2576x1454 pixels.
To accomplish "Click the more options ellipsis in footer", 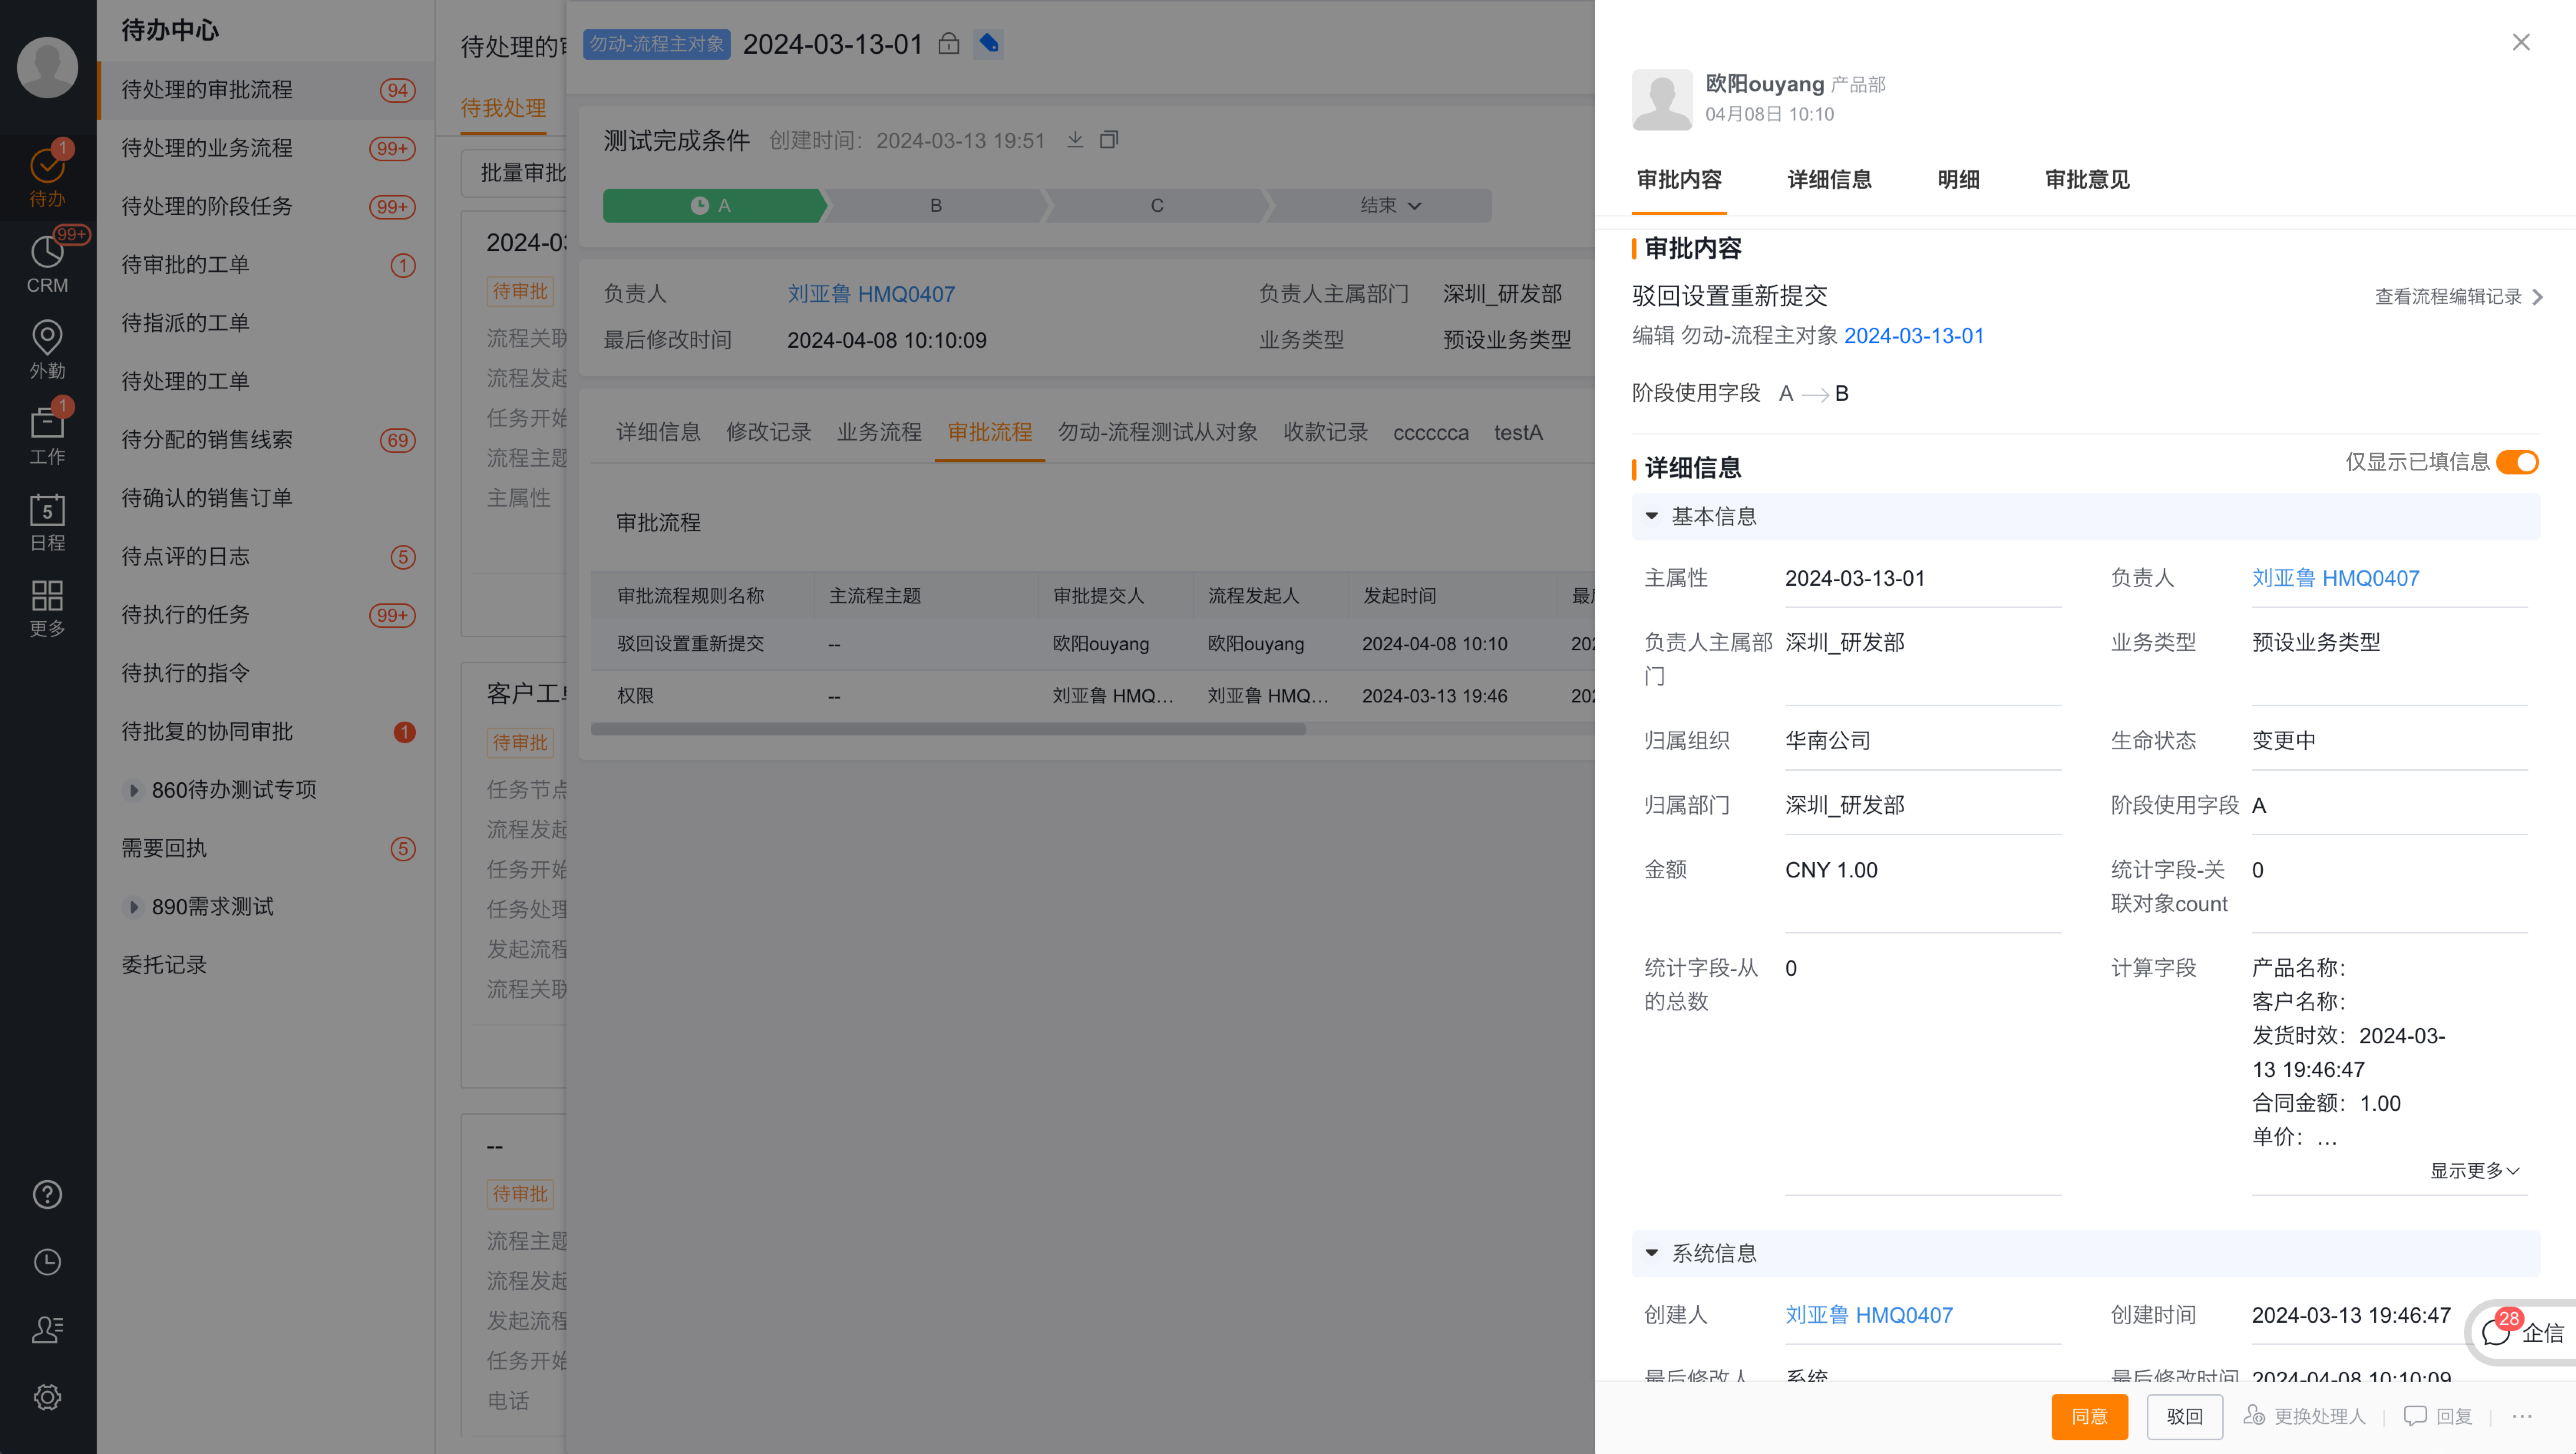I will click(x=2522, y=1416).
